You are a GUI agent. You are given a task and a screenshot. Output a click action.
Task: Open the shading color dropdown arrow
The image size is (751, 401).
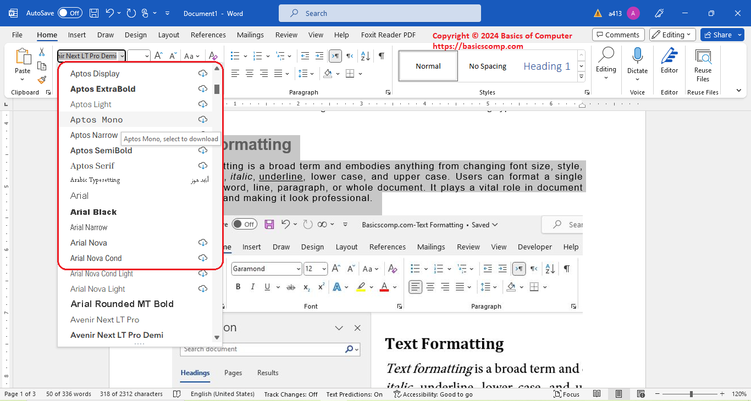[x=338, y=73]
